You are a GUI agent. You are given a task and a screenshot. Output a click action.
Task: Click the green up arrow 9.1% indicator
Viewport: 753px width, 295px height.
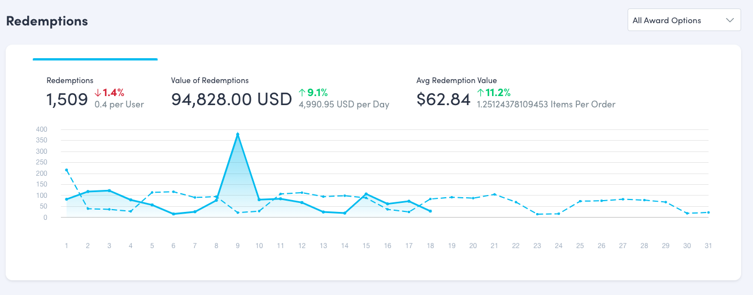click(313, 93)
